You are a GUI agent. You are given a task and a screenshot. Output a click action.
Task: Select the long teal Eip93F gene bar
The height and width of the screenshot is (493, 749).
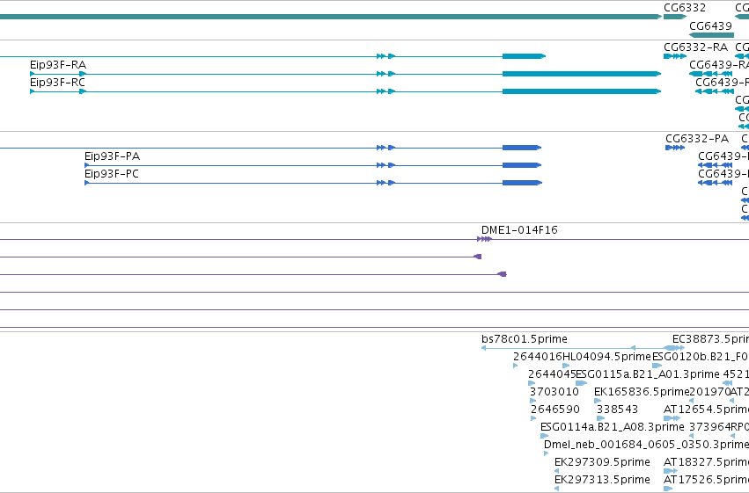(x=331, y=17)
